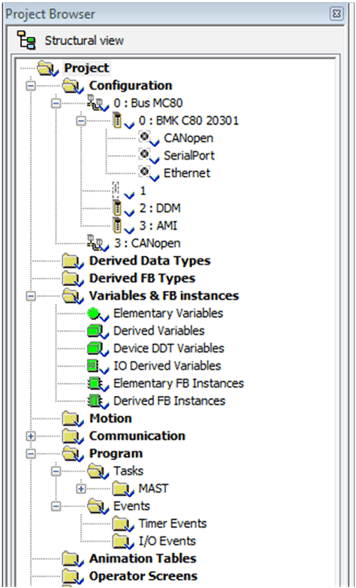Viewport: 356px width, 588px height.
Task: Expand the MAST task node
Action: click(x=81, y=489)
